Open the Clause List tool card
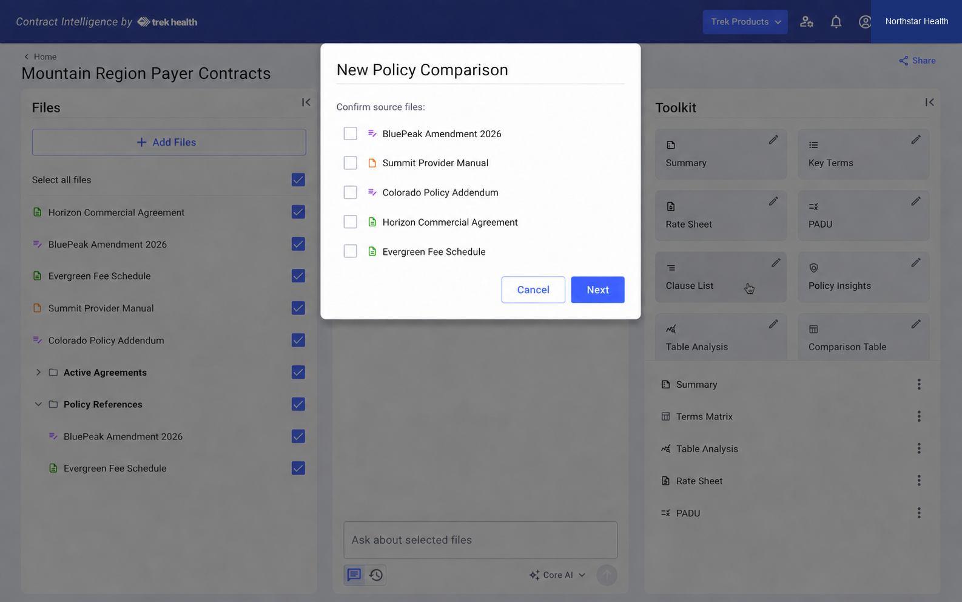Viewport: 962px width, 602px height. (721, 277)
